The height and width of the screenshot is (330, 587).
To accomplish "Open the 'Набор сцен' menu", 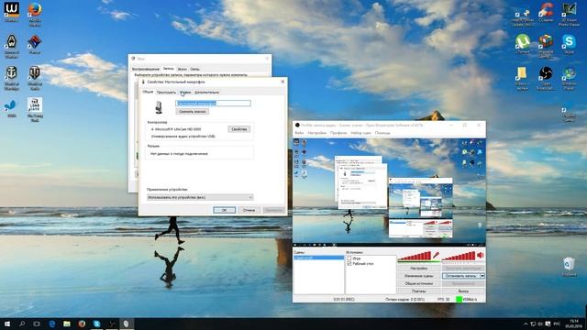I will tap(360, 133).
